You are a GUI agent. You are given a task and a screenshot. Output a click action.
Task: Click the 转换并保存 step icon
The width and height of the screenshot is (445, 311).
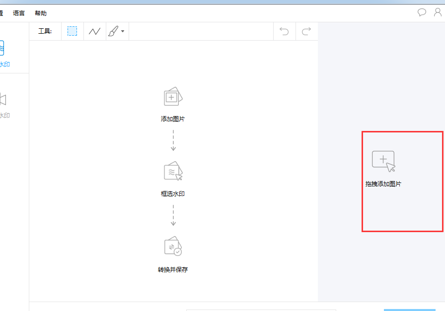(x=173, y=246)
